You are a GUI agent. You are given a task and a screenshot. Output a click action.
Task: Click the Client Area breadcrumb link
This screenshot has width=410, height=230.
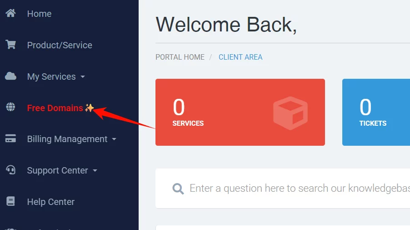(x=240, y=57)
